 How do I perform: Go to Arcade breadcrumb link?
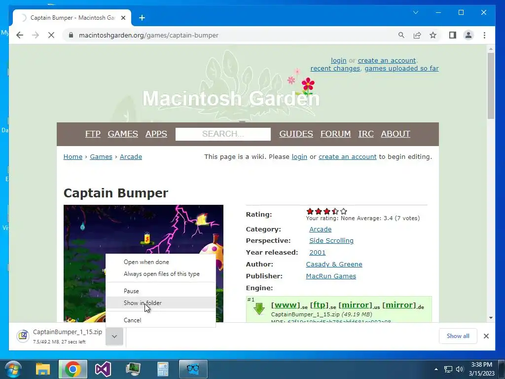(x=131, y=156)
